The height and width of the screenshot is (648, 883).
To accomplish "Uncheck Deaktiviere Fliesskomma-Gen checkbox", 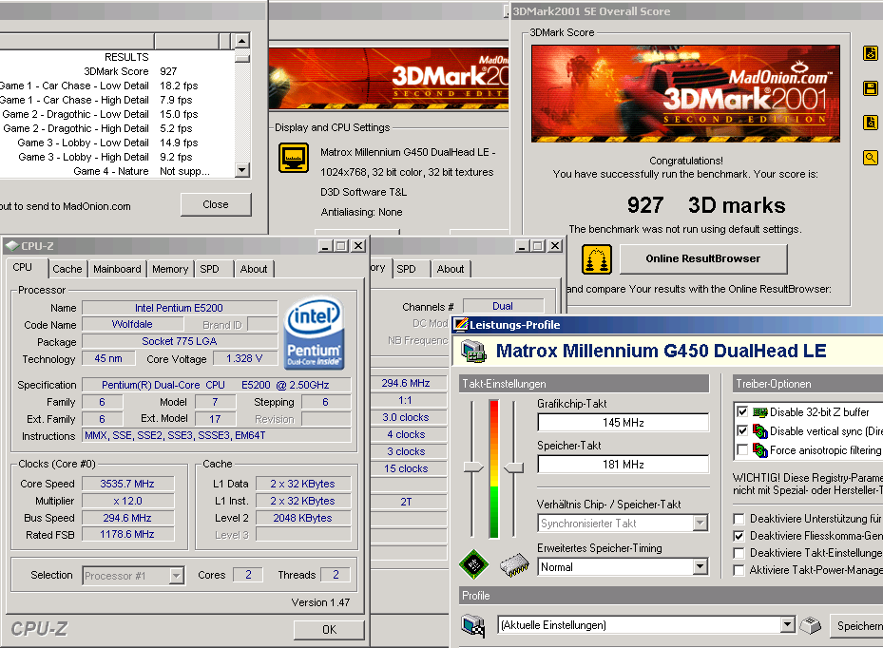I will pyautogui.click(x=739, y=536).
